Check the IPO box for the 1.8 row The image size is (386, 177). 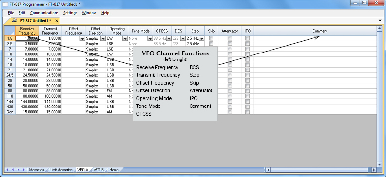[248, 38]
